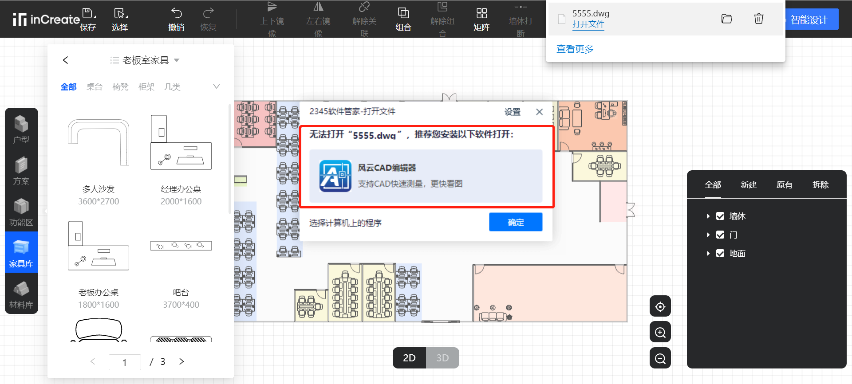Select the 家具库 sidebar panel
The width and height of the screenshot is (852, 384).
(x=21, y=252)
